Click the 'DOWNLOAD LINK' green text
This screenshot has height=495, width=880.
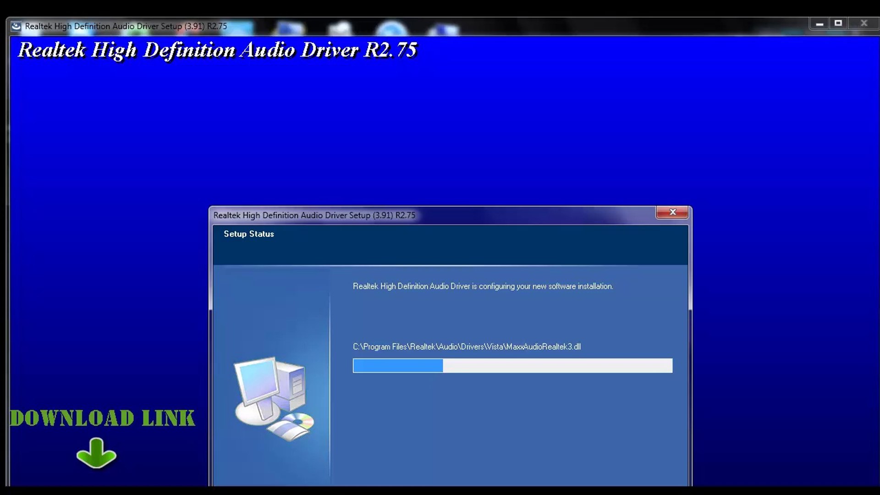click(x=103, y=418)
